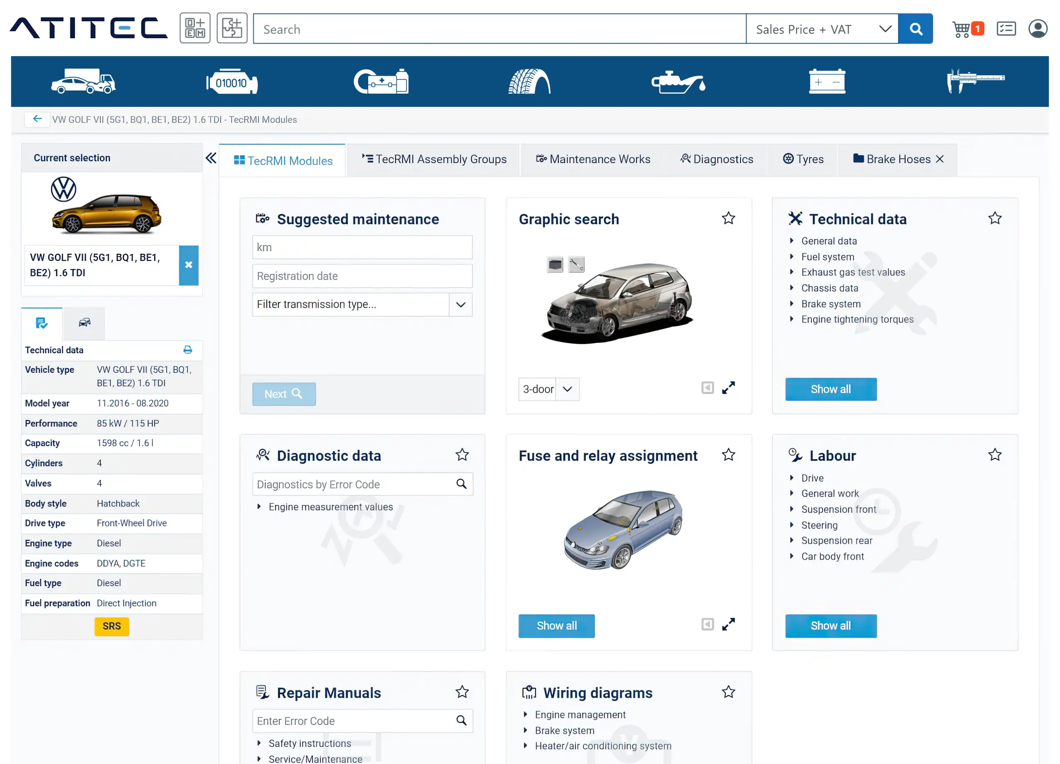The image size is (1060, 764).
Task: Switch to the technical data checklist sidebar tab
Action: (42, 323)
